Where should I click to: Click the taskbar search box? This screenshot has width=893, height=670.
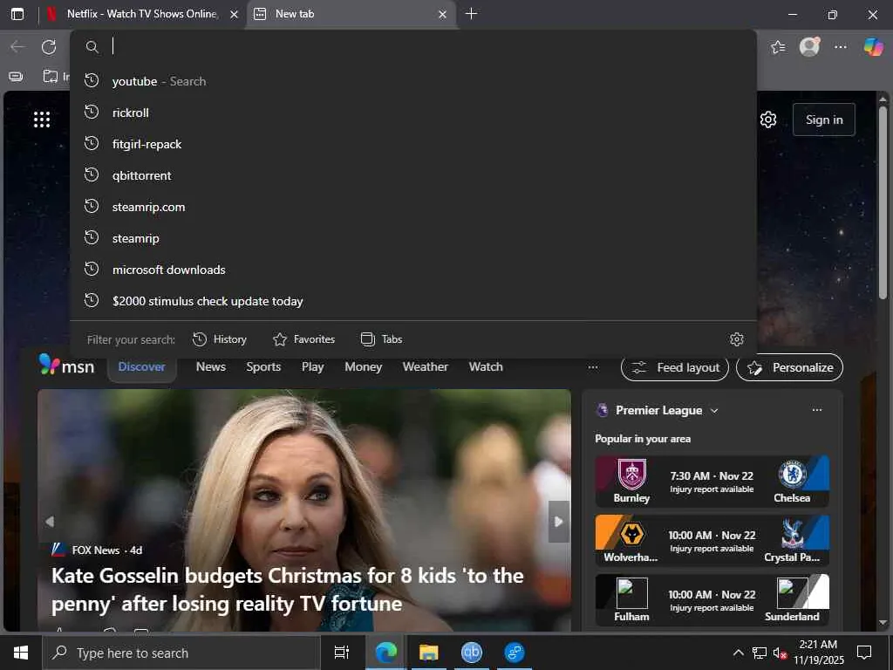click(181, 653)
